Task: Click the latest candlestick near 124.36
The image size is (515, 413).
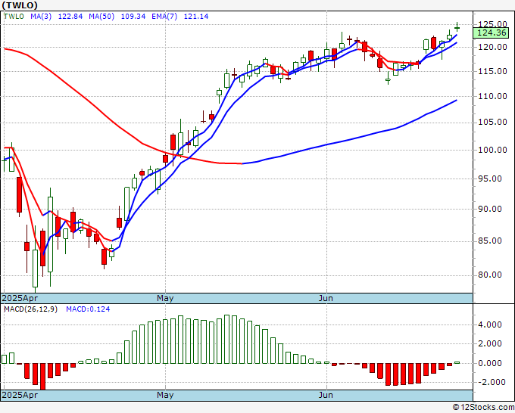Action: [x=457, y=28]
